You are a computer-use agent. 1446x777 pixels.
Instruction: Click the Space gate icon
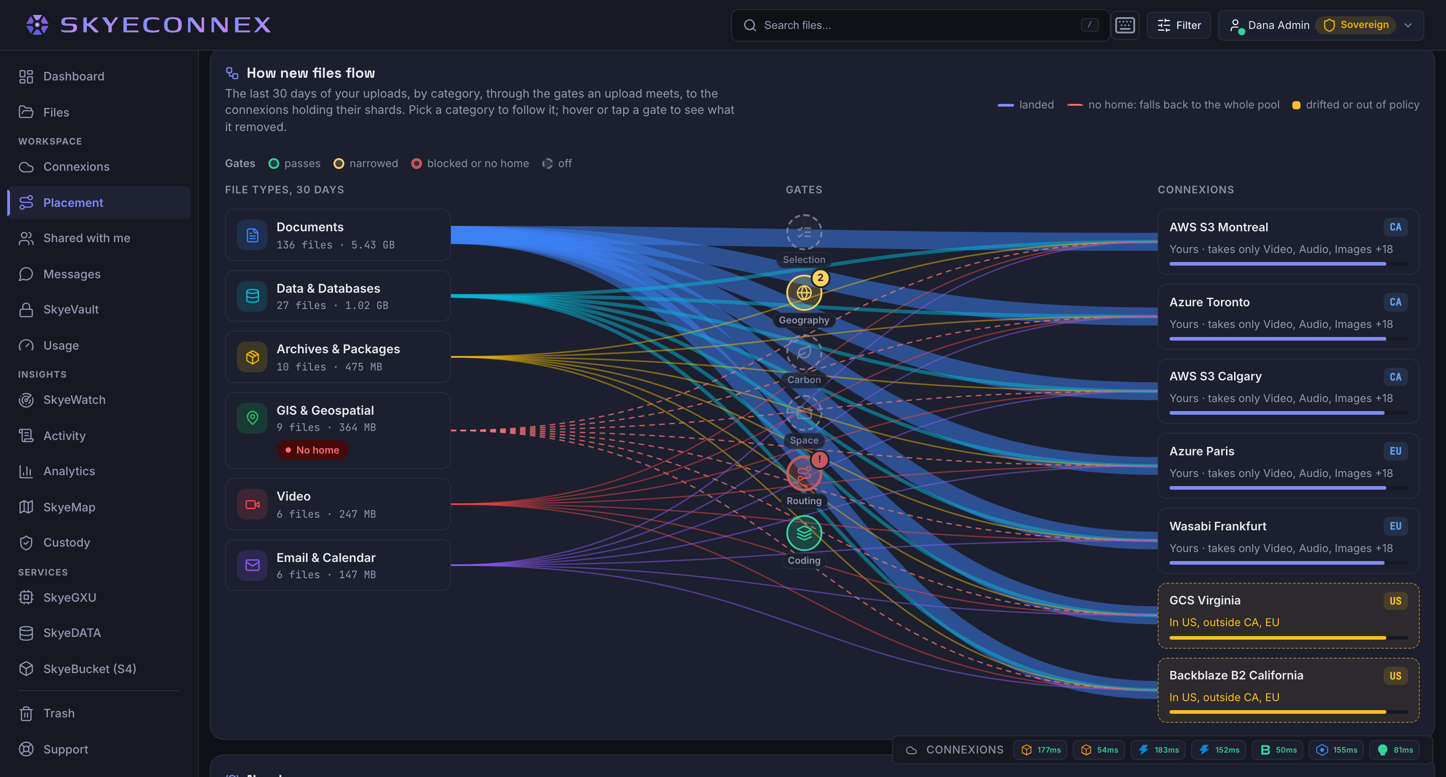(x=804, y=413)
